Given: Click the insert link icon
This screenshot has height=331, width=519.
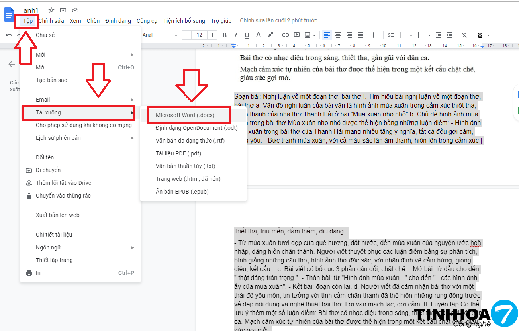Looking at the screenshot, I should [x=285, y=35].
